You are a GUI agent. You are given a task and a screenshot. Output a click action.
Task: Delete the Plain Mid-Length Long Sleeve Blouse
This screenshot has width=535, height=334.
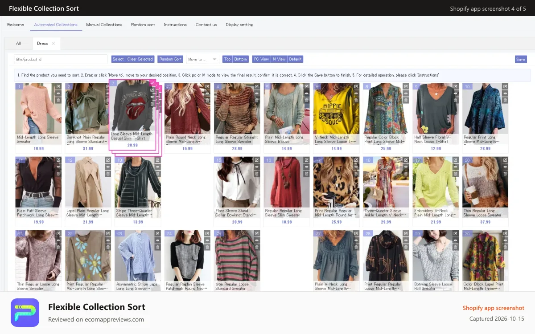pyautogui.click(x=307, y=101)
